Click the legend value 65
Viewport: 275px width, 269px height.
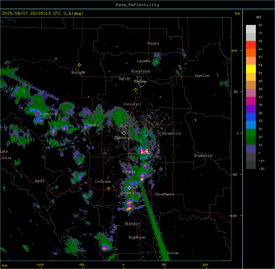(x=260, y=41)
